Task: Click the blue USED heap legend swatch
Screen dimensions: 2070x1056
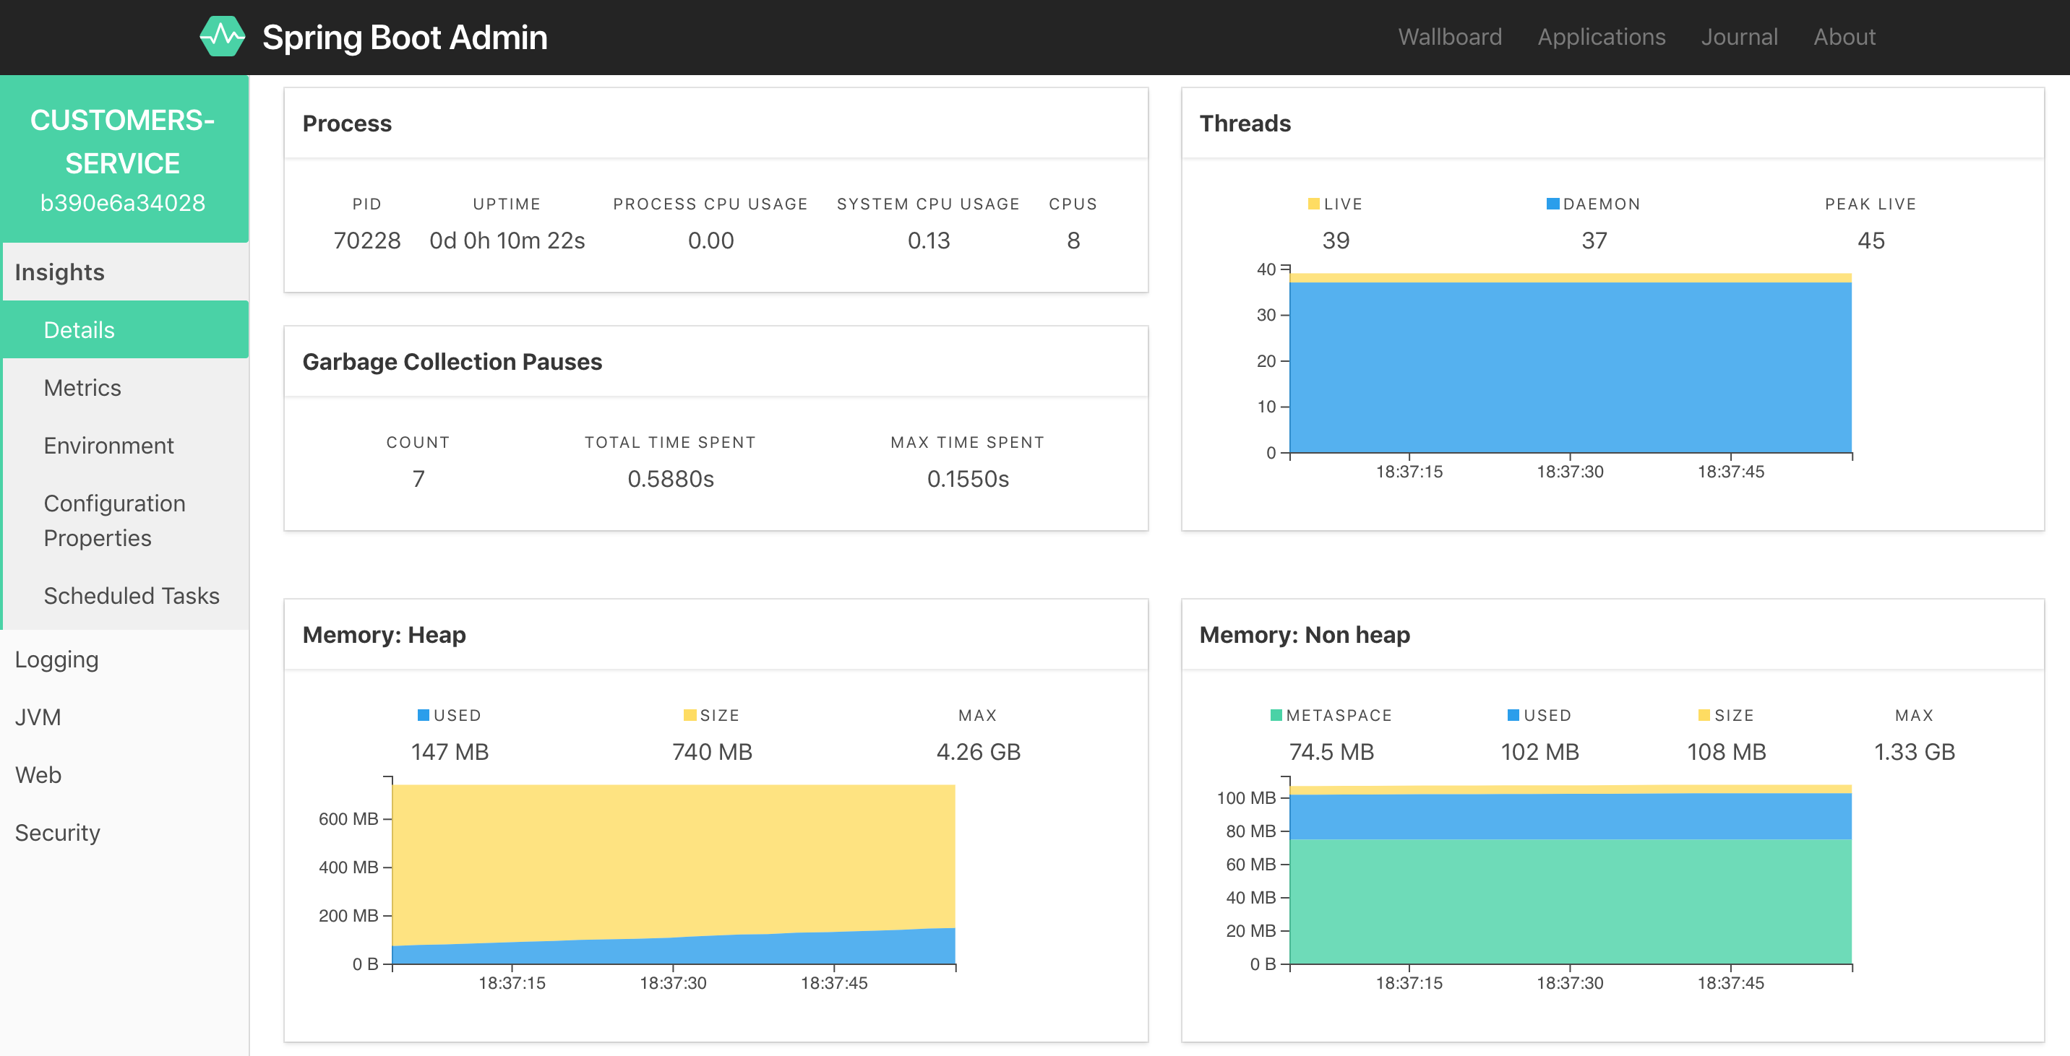Action: pos(423,714)
